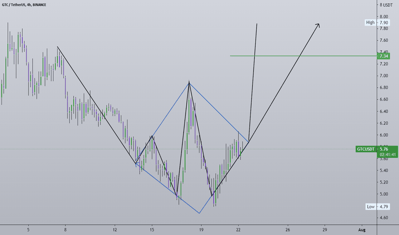The image size is (399, 235).
Task: Click date 19 on the time axis
Action: coord(201,230)
